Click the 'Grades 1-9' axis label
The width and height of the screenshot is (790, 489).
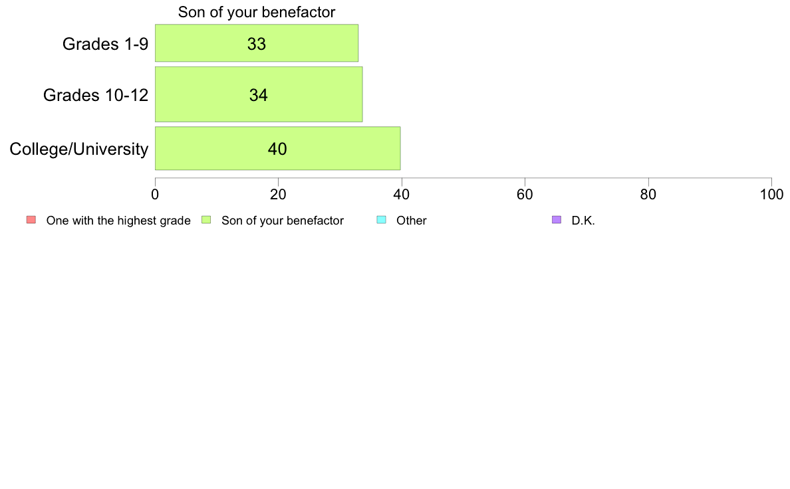pos(105,44)
